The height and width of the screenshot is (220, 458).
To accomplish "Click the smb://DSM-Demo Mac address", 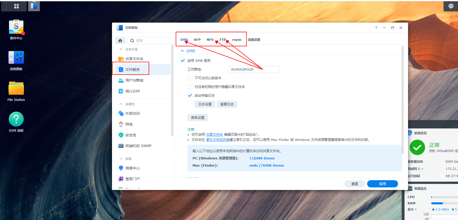I will point(266,165).
